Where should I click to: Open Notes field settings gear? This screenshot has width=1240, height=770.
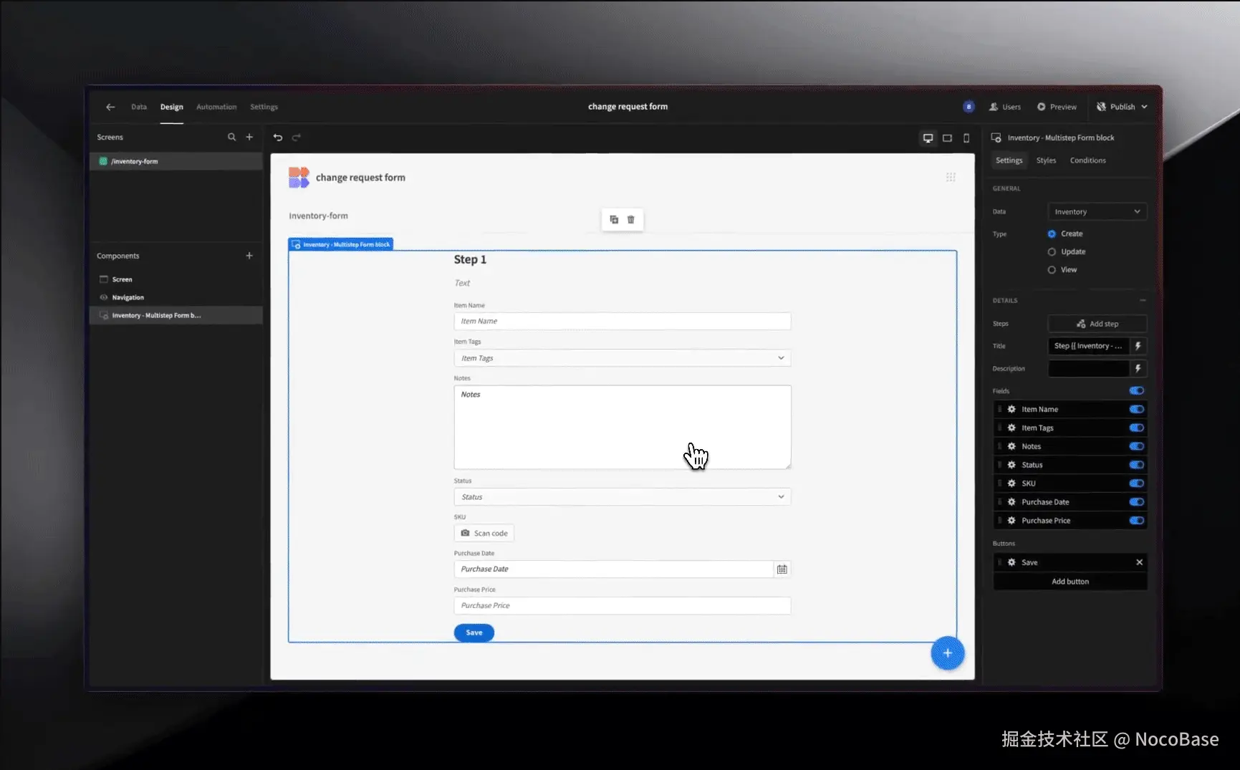coord(1011,446)
